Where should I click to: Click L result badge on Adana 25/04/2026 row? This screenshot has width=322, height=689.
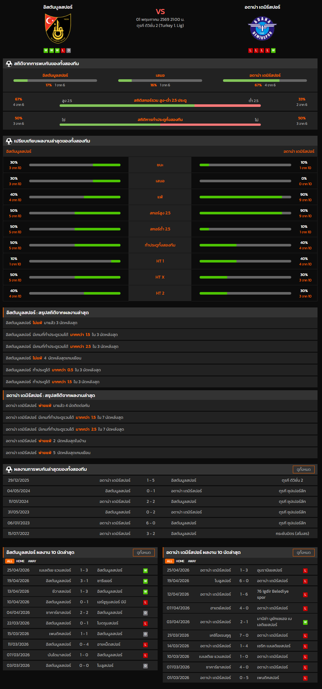(x=305, y=571)
